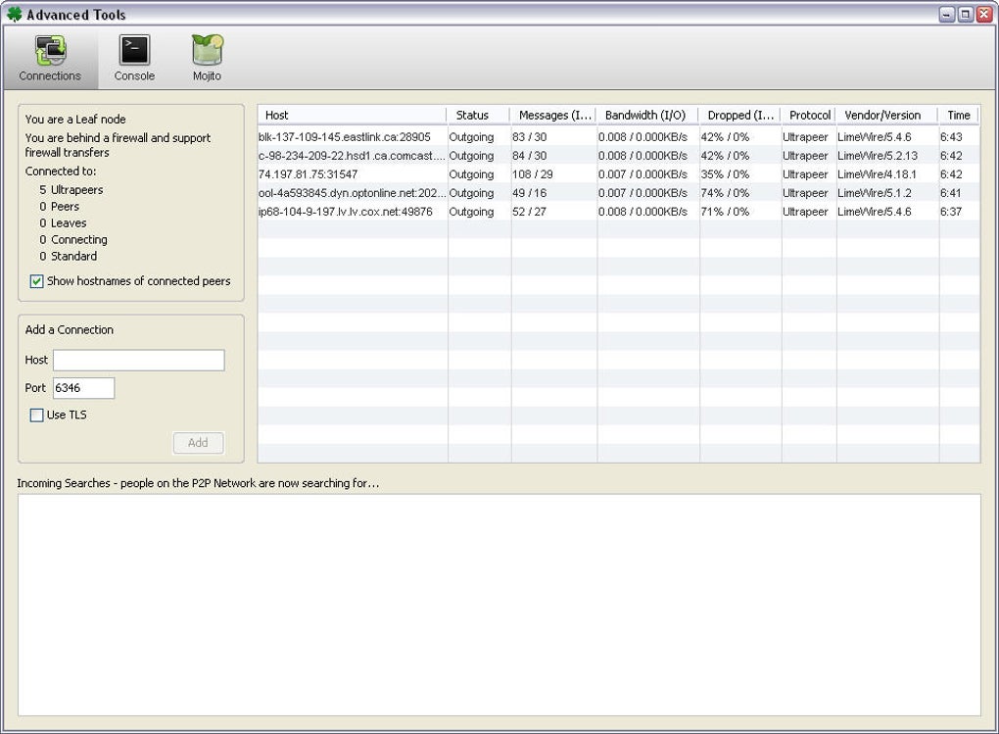The image size is (999, 734).
Task: Click the Add connection button
Action: (x=198, y=443)
